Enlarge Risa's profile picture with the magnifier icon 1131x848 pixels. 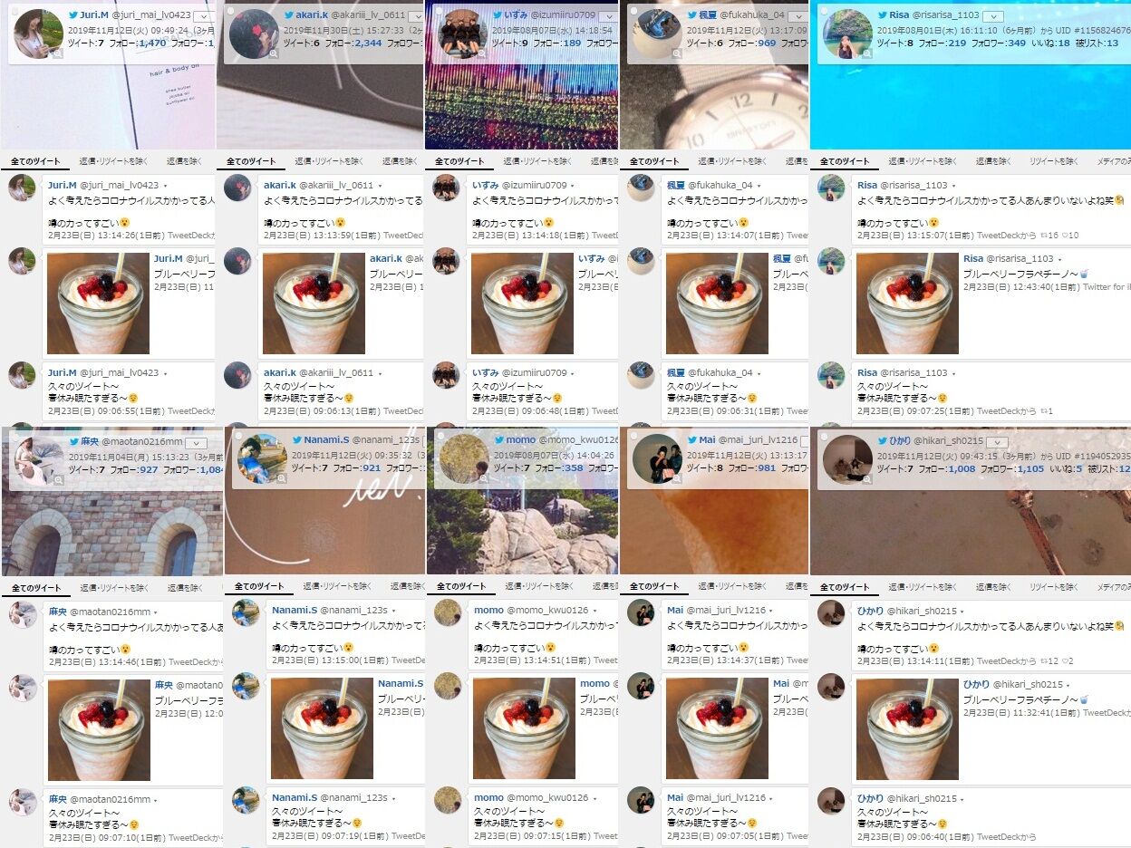tap(867, 54)
